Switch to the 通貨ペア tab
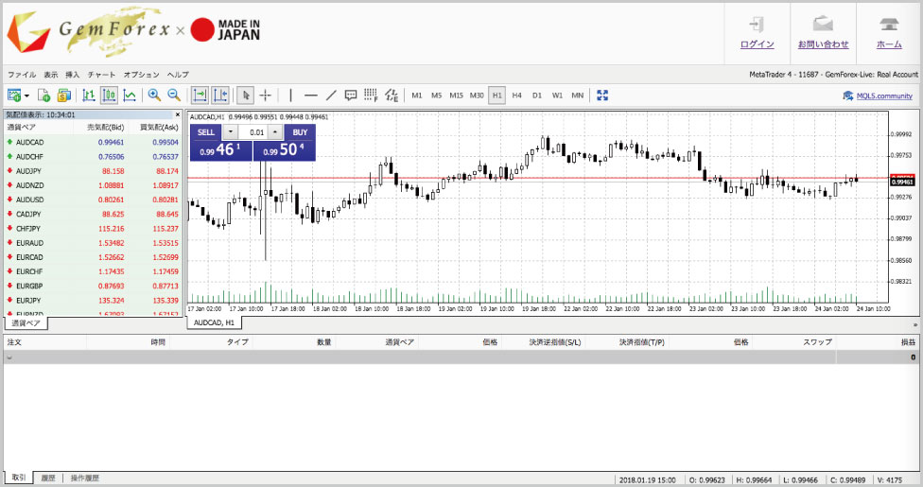Viewport: 923px width, 487px height. pyautogui.click(x=26, y=323)
